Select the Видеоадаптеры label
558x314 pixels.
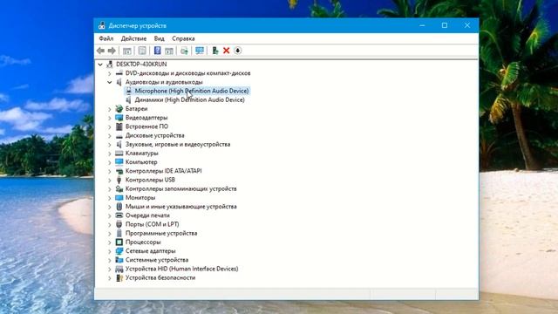146,118
